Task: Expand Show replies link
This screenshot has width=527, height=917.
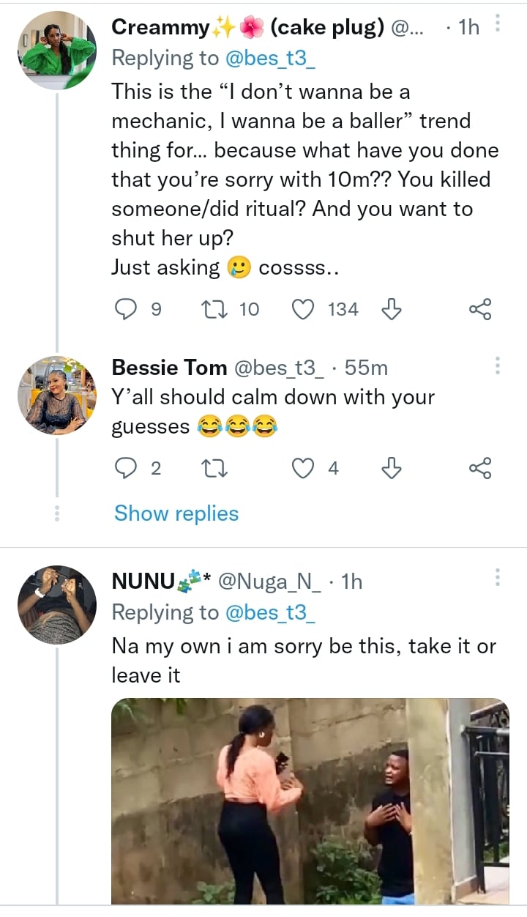Action: [176, 513]
